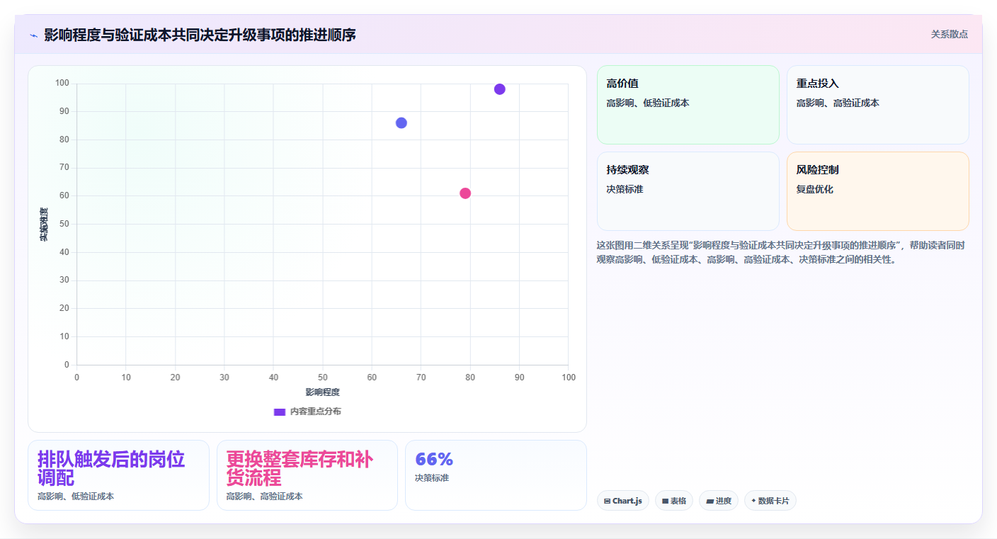Click the 决策标准 label under 66%
The height and width of the screenshot is (539, 997).
pyautogui.click(x=432, y=478)
